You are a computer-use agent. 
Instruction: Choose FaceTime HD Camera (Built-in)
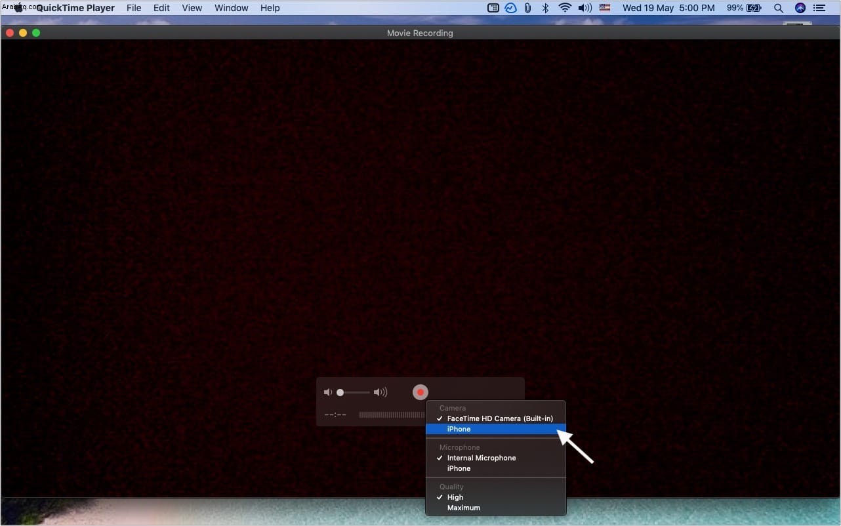click(495, 418)
